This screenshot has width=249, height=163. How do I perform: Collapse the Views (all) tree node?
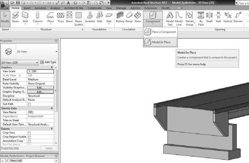click(x=2, y=161)
